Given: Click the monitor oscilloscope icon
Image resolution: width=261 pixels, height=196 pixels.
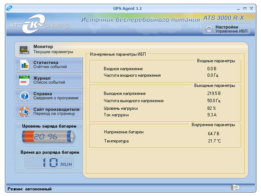Looking at the screenshot, I should (x=24, y=49).
